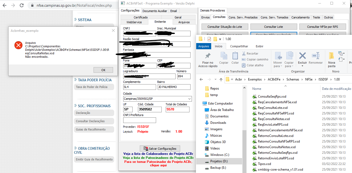Click the Chrome browser back arrow
352x173 pixels.
point(5,5)
